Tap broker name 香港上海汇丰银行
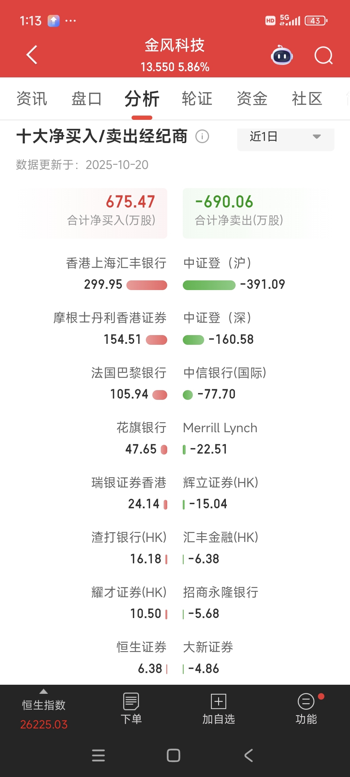Image resolution: width=350 pixels, height=777 pixels. (x=116, y=263)
